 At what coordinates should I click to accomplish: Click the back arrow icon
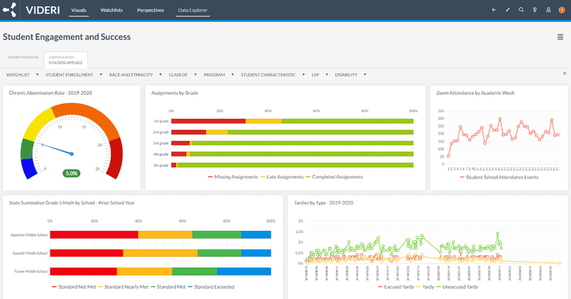[x=494, y=10]
